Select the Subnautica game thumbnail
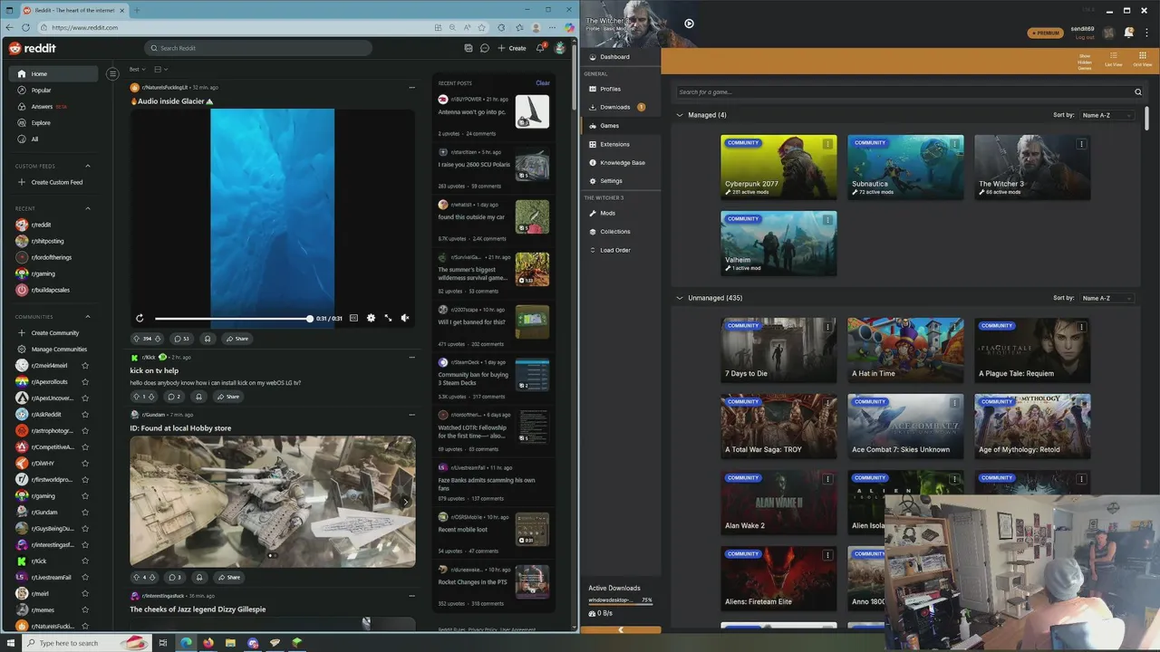Image resolution: width=1160 pixels, height=652 pixels. (x=905, y=167)
